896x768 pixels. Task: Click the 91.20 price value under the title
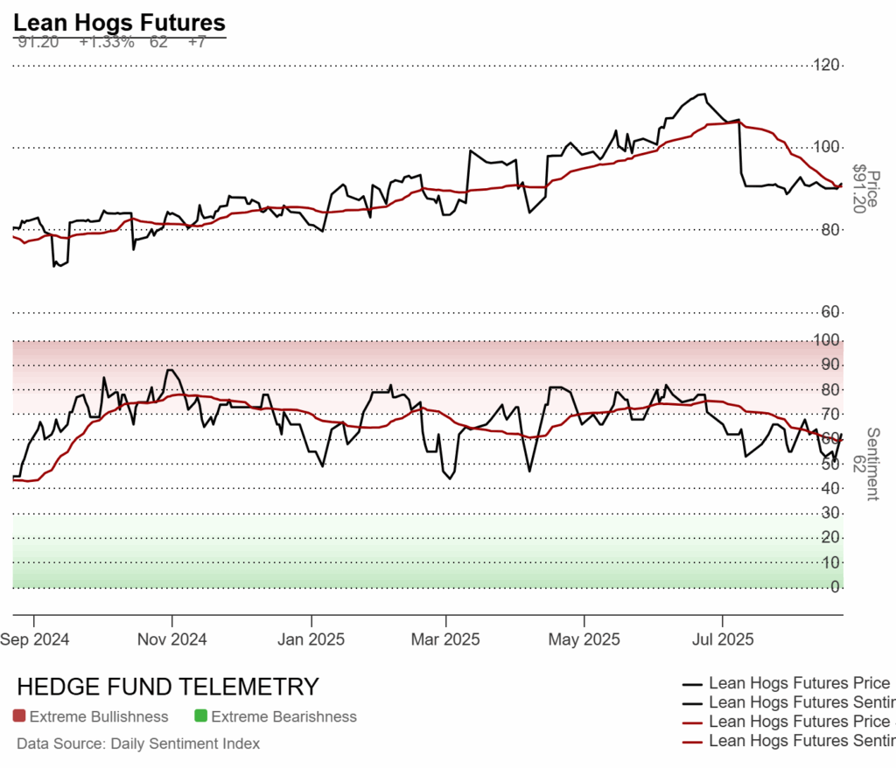[x=38, y=41]
